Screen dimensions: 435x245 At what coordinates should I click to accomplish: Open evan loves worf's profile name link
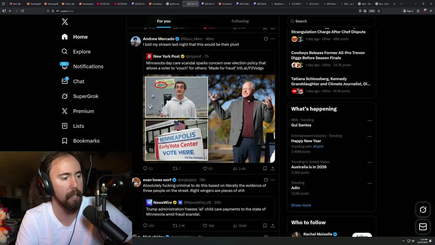coord(157,180)
